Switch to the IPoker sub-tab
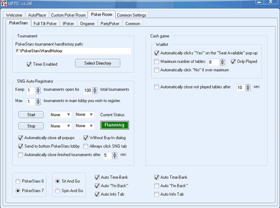The width and height of the screenshot is (280, 208). [x=68, y=24]
